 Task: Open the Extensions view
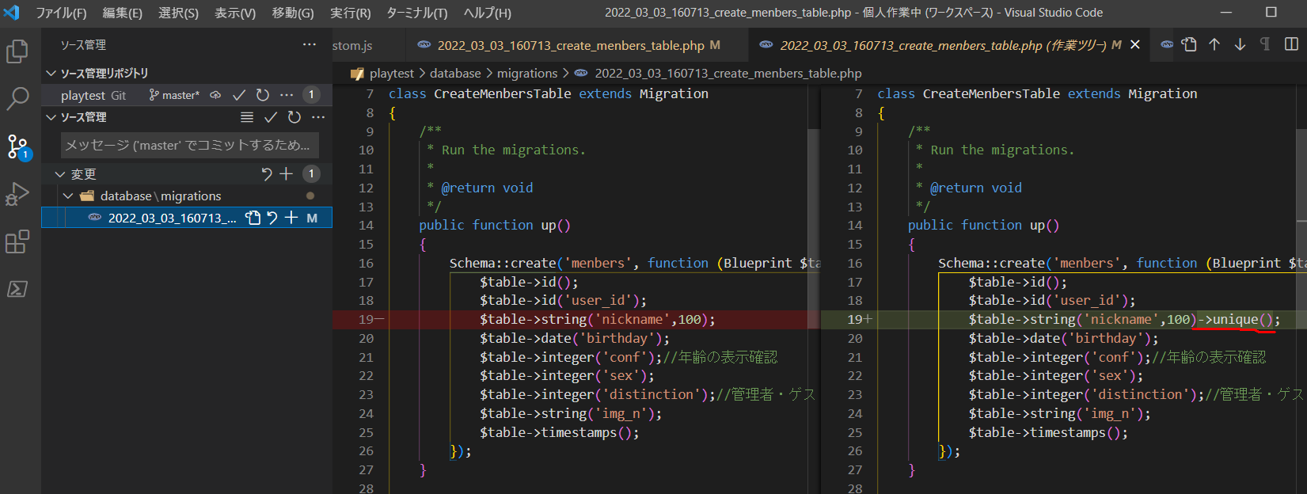17,241
